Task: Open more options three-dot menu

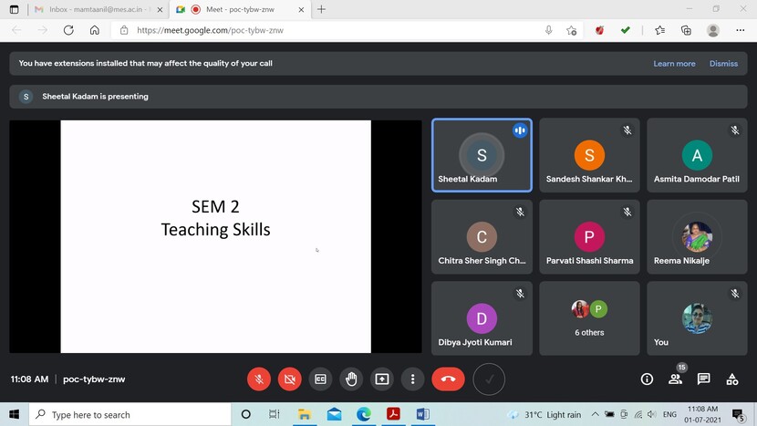Action: [x=413, y=379]
